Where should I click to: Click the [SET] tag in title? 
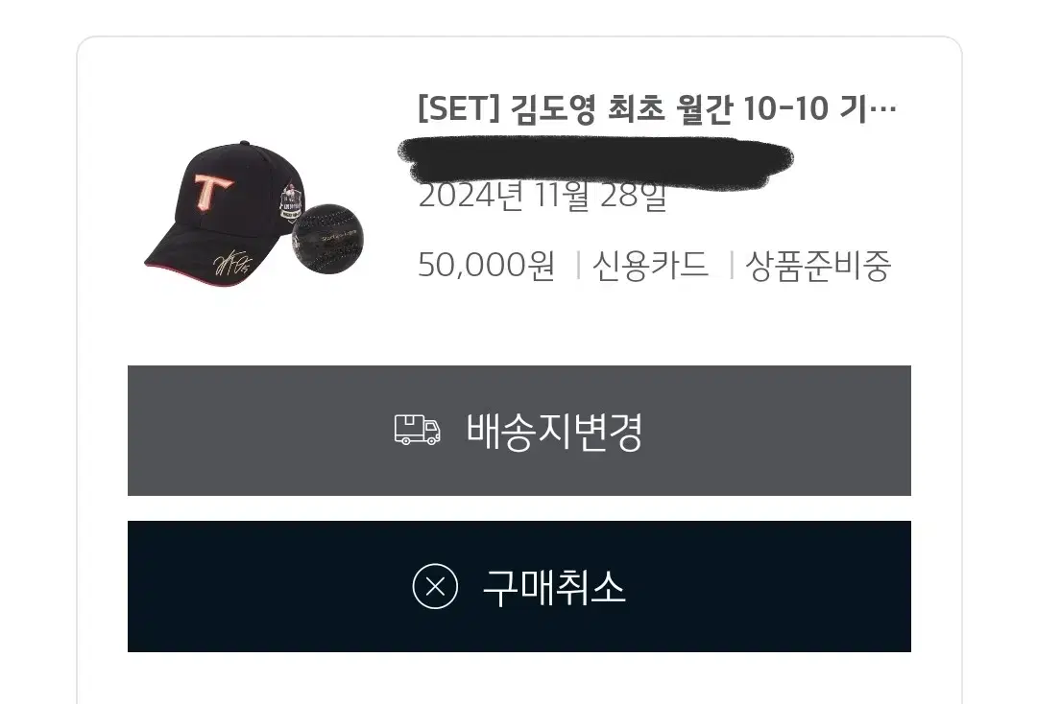(x=458, y=109)
